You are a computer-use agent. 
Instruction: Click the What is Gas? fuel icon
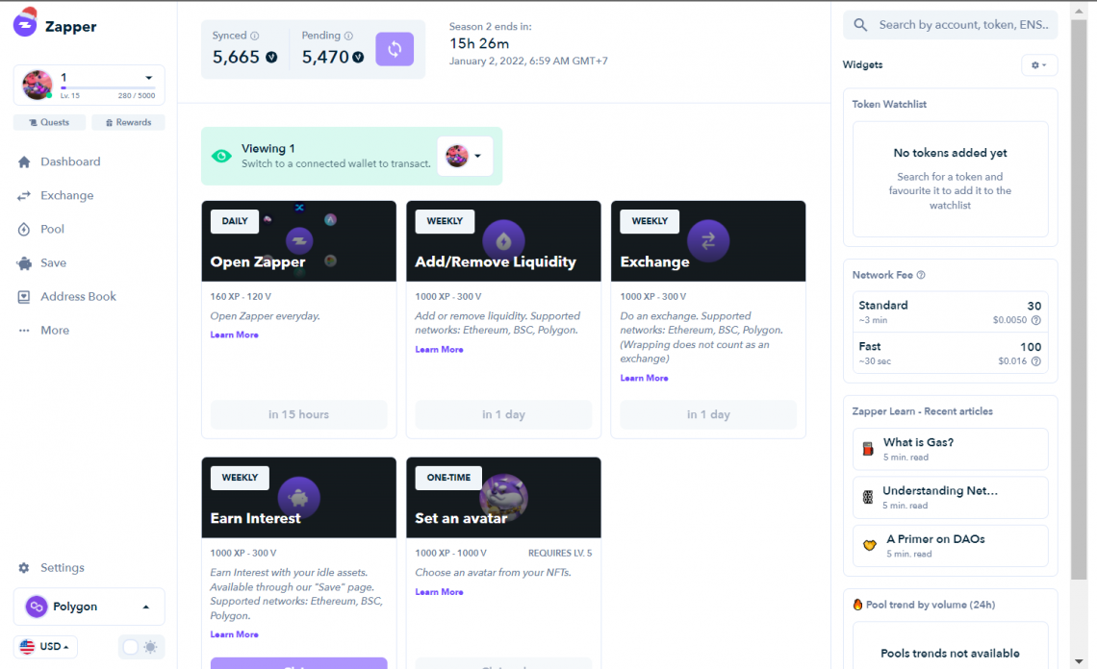tap(868, 449)
